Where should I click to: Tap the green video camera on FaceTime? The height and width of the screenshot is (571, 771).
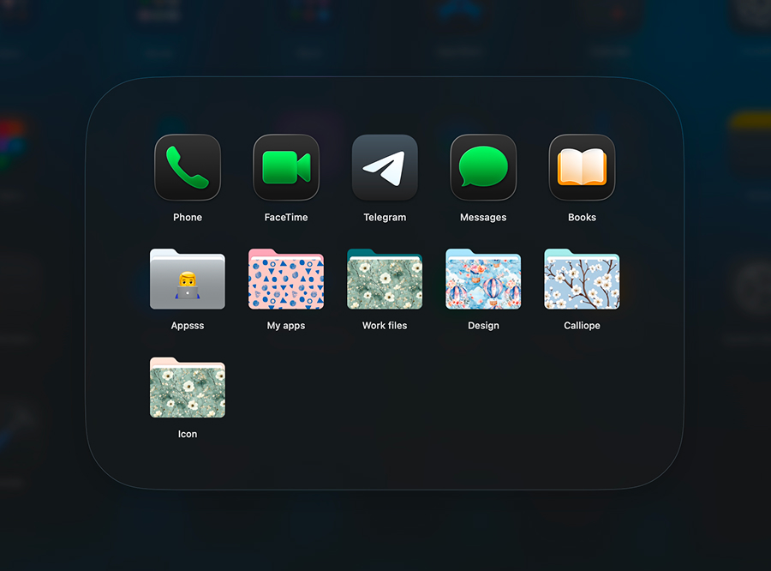pos(285,166)
